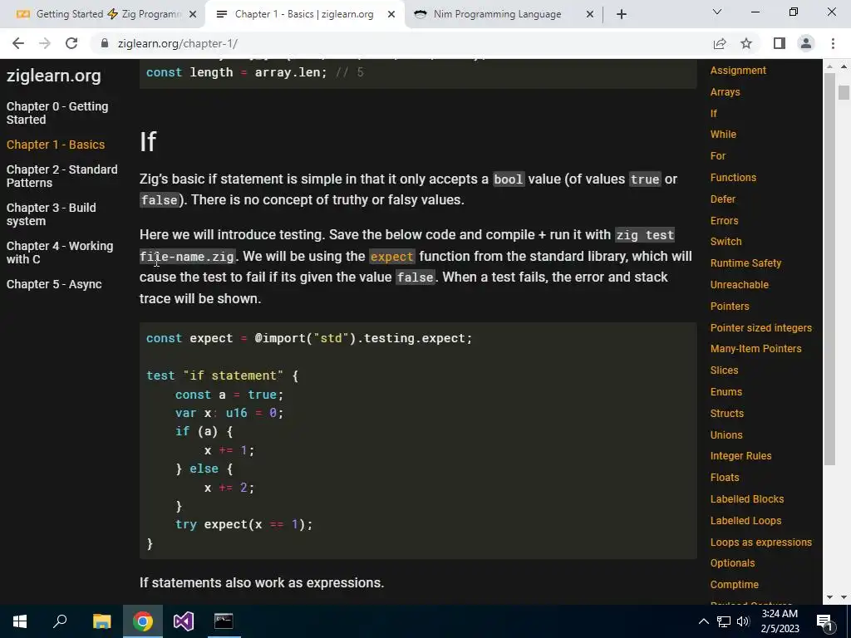
Task: Close the Chapter 1 - Basics tab
Action: pyautogui.click(x=391, y=15)
